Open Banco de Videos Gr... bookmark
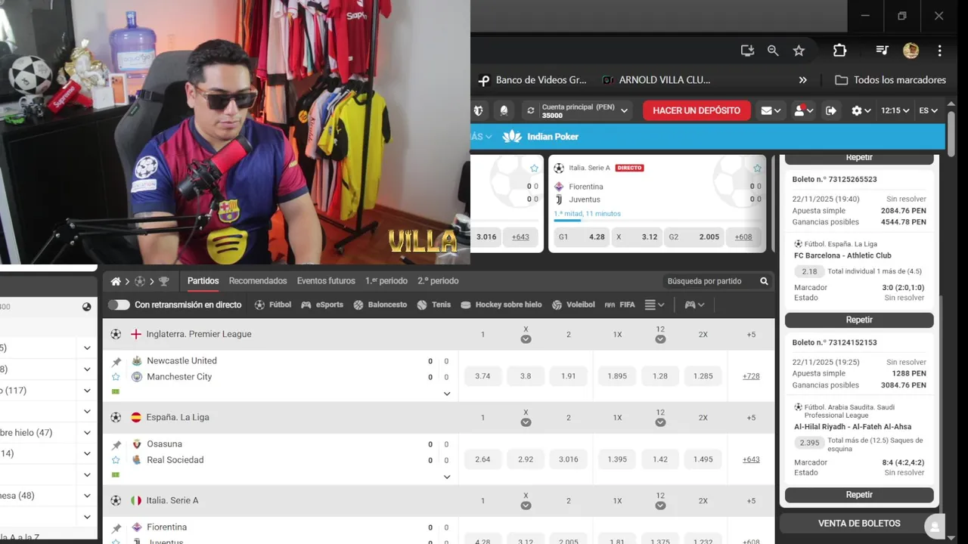The image size is (968, 544). click(x=533, y=80)
